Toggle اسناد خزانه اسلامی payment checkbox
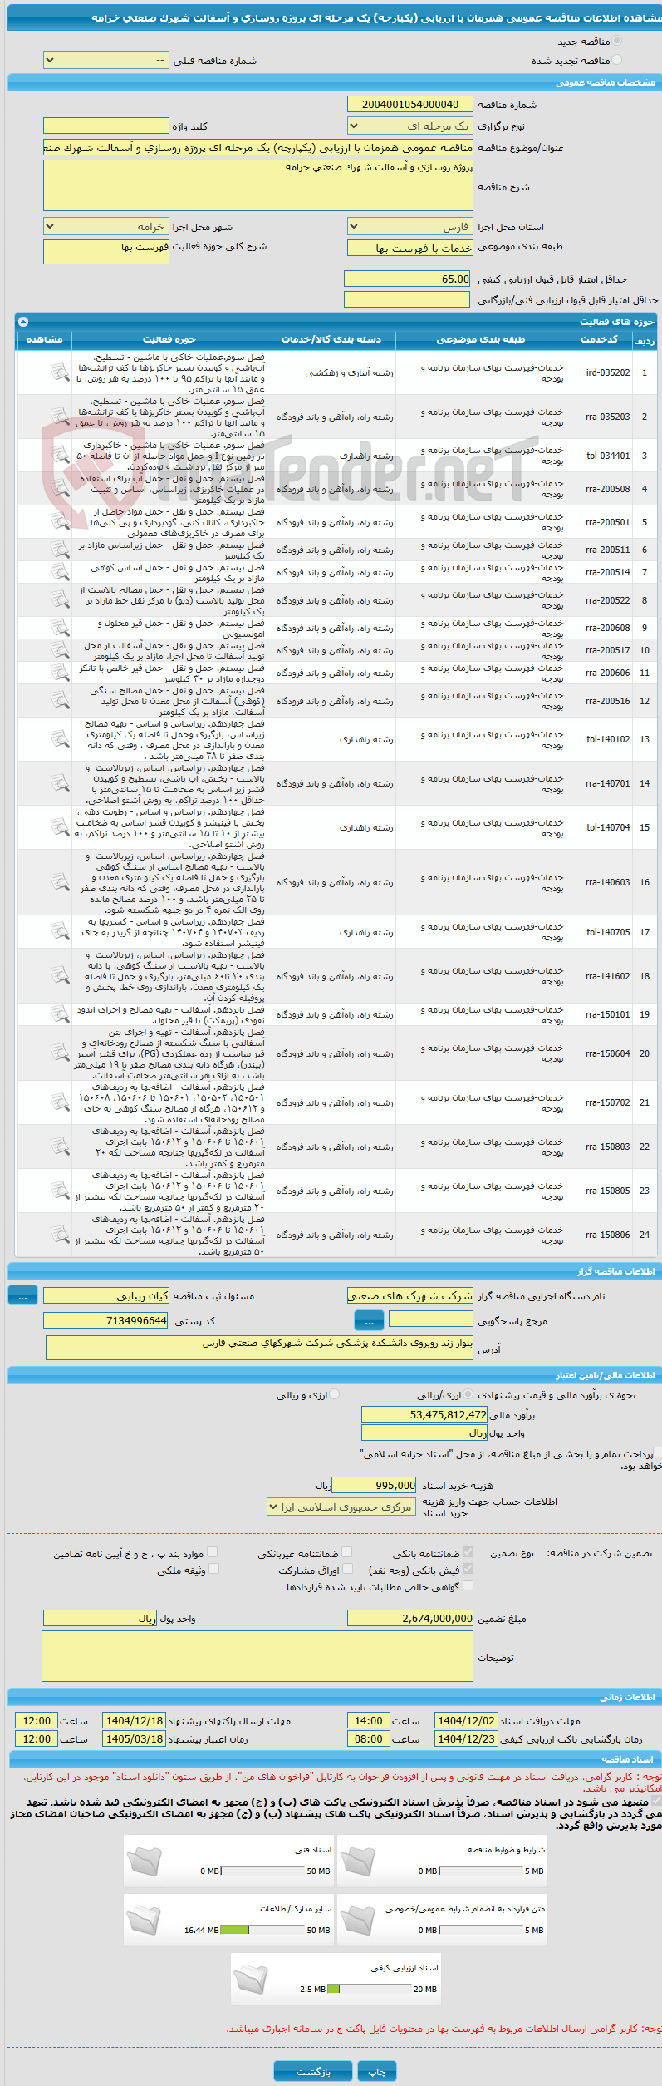 (x=657, y=1452)
